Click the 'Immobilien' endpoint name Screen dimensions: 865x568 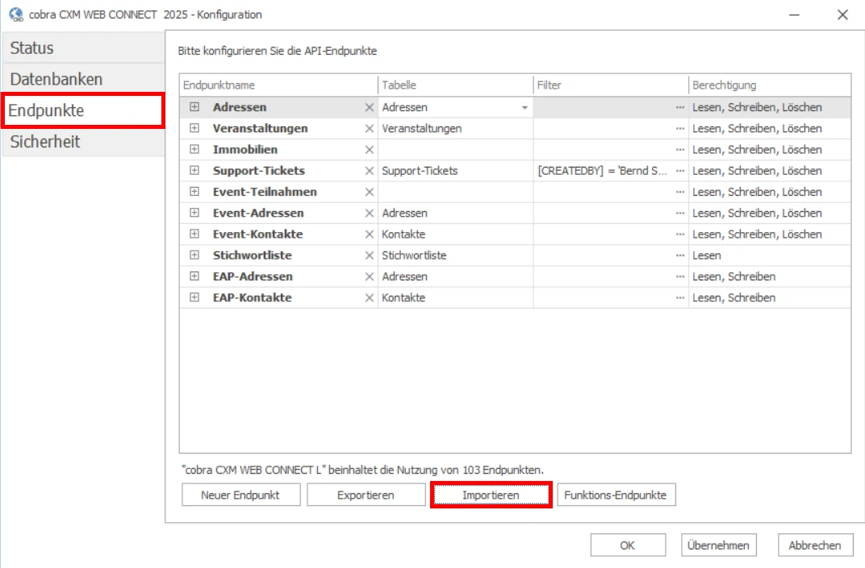tap(245, 150)
